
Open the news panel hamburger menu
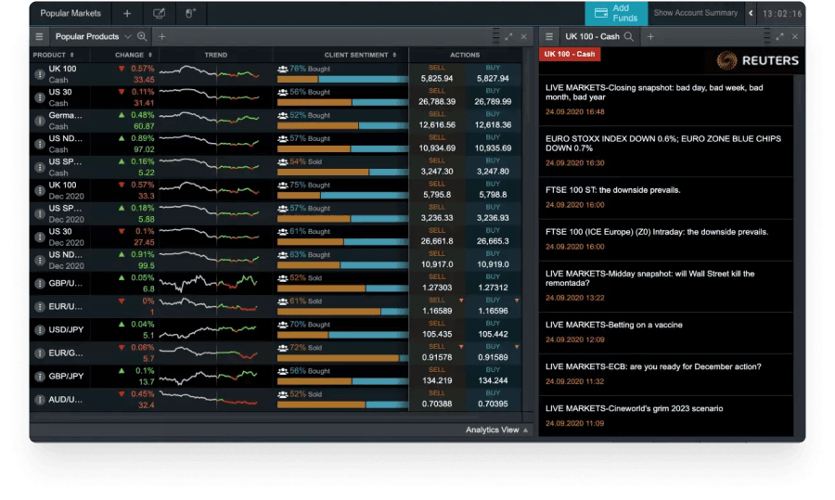coord(549,36)
